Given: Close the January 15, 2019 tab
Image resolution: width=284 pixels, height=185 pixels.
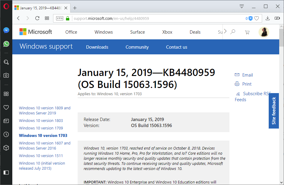Looking at the screenshot, I should pyautogui.click(x=66, y=8).
